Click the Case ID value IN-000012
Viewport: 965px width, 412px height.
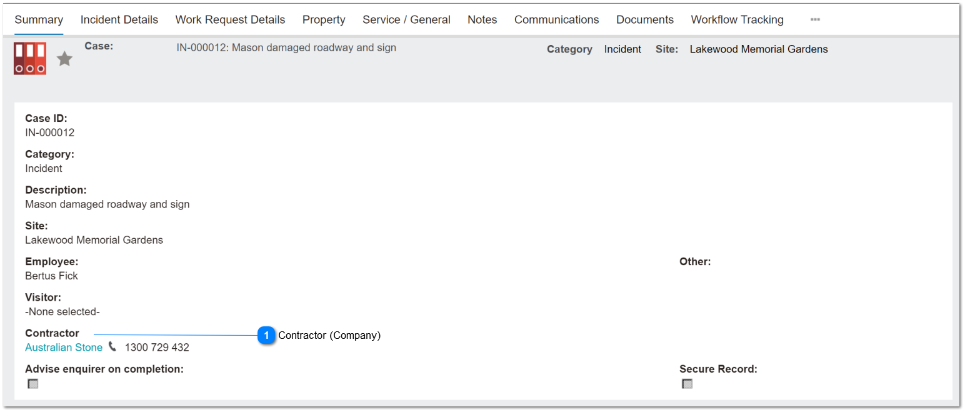(50, 133)
